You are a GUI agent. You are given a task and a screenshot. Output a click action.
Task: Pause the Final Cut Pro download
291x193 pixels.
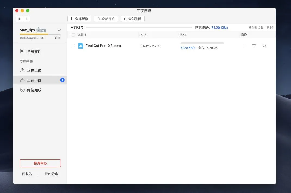click(244, 46)
